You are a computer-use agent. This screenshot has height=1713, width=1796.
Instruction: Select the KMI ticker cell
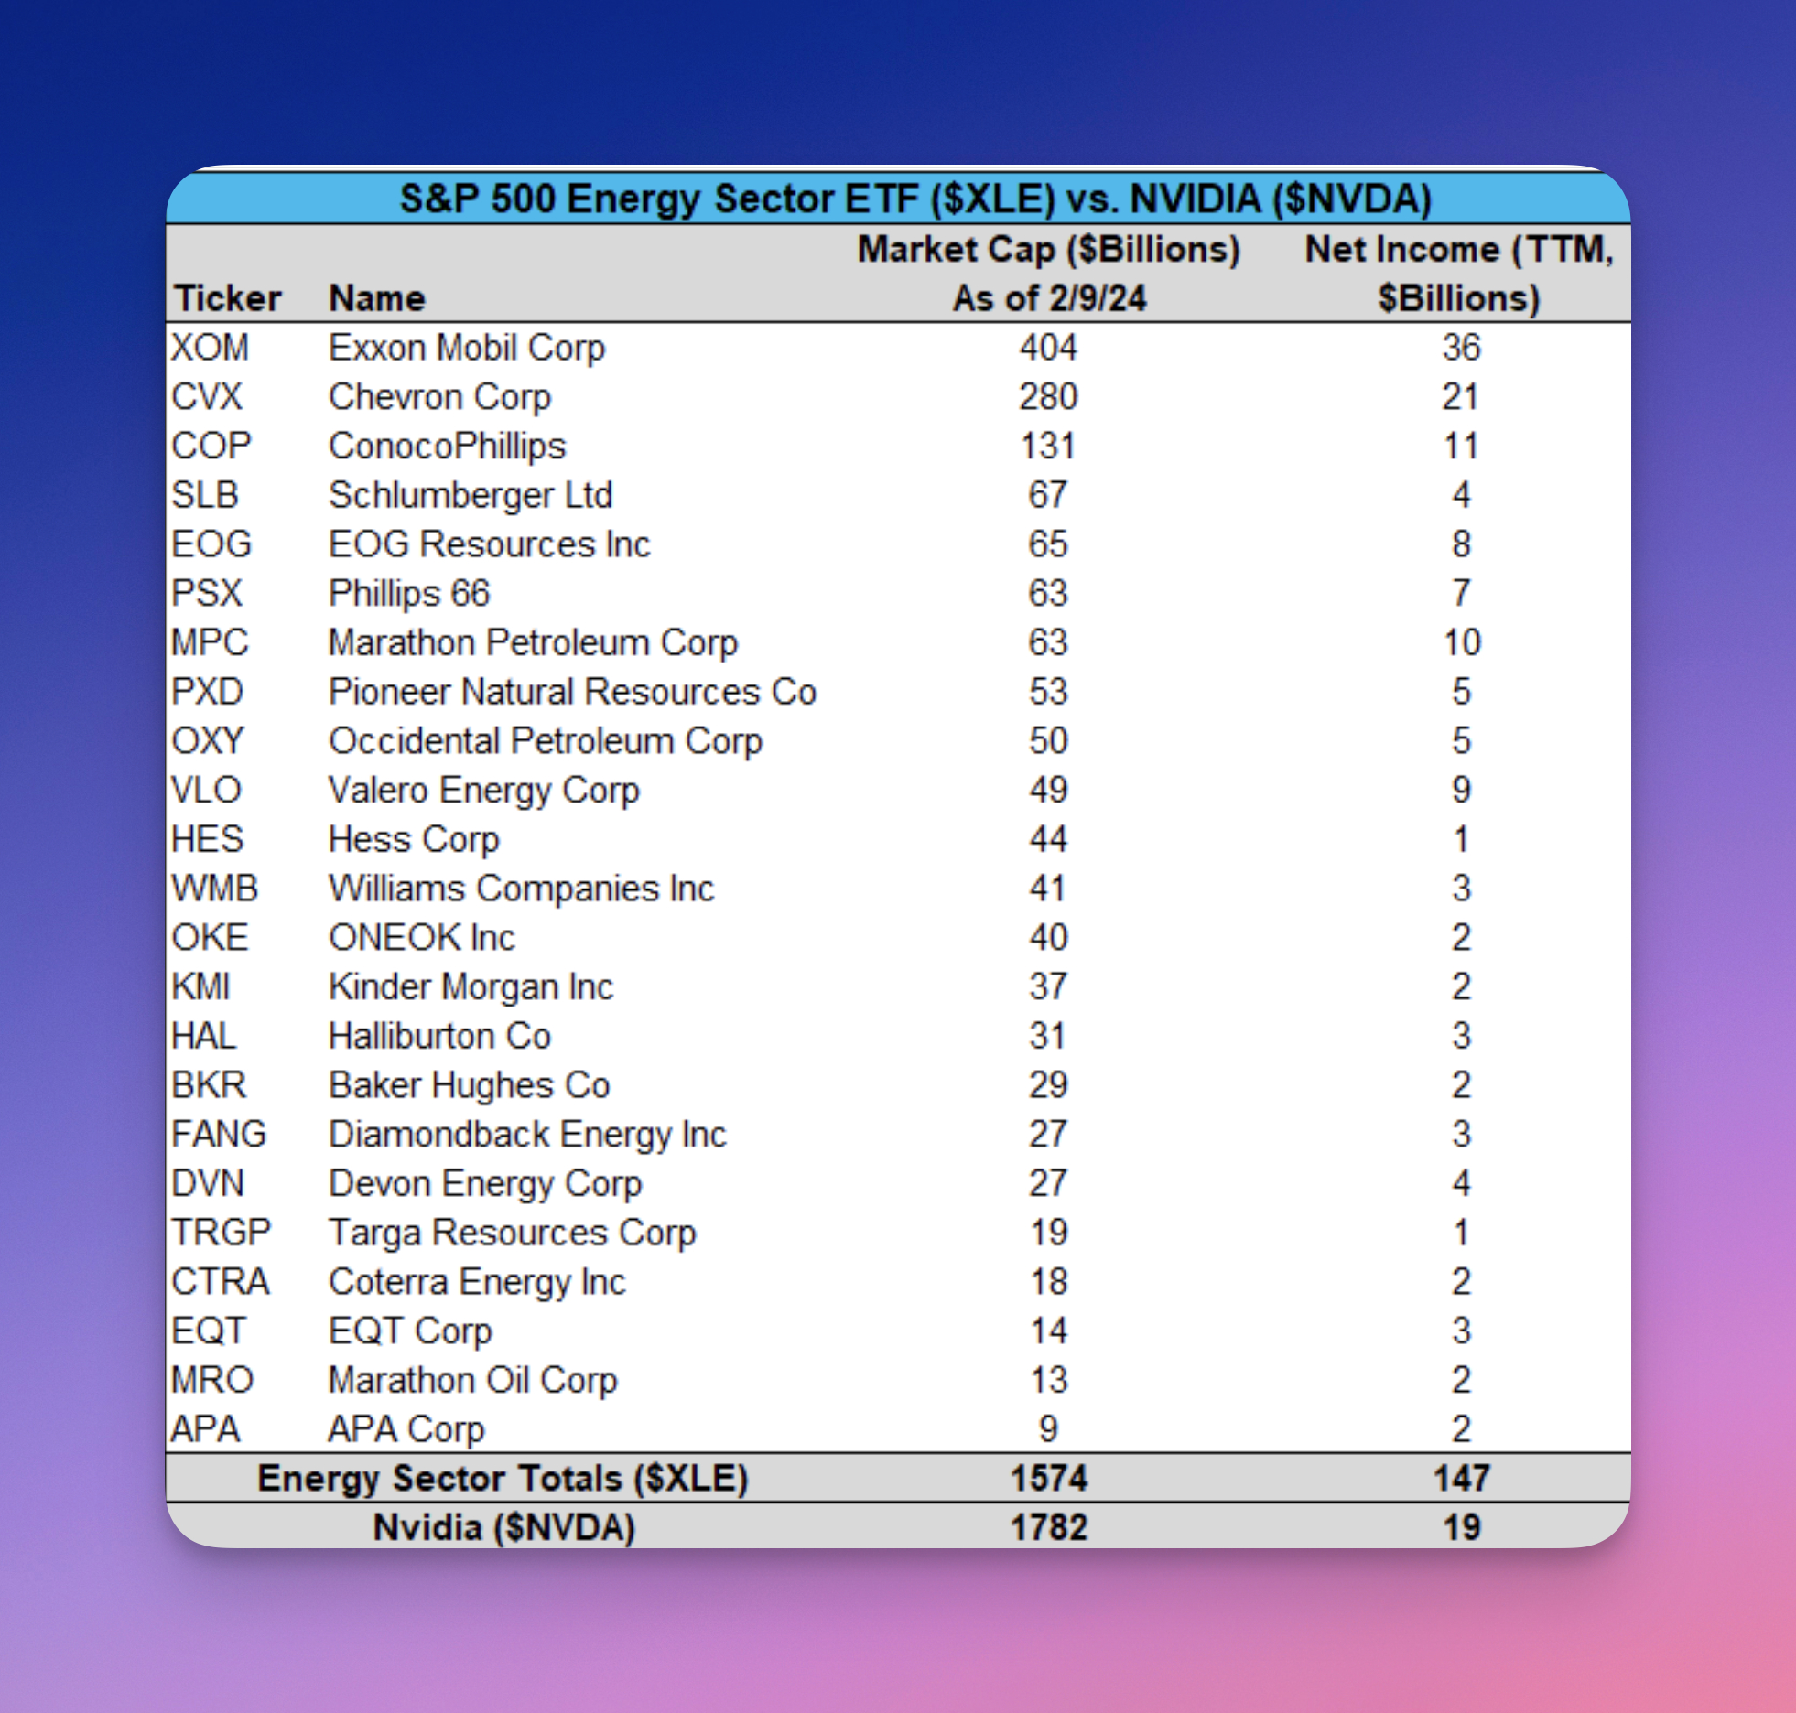pyautogui.click(x=200, y=987)
